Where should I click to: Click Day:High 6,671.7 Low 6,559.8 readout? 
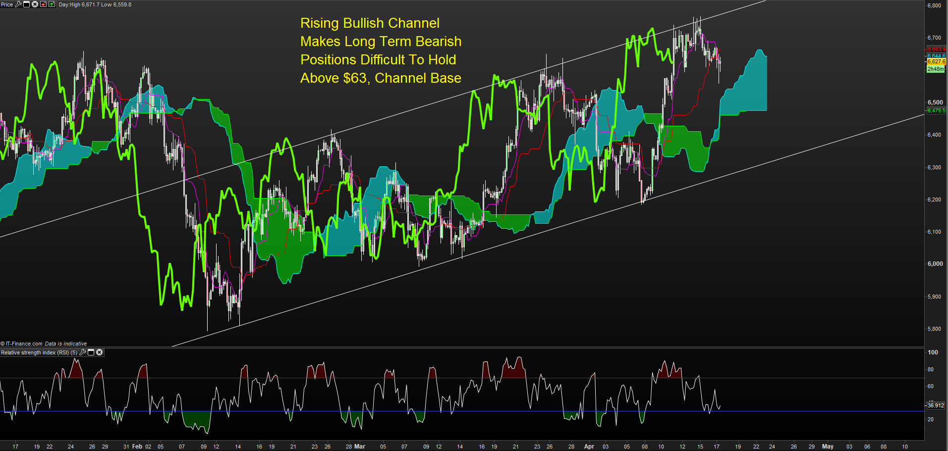95,4
